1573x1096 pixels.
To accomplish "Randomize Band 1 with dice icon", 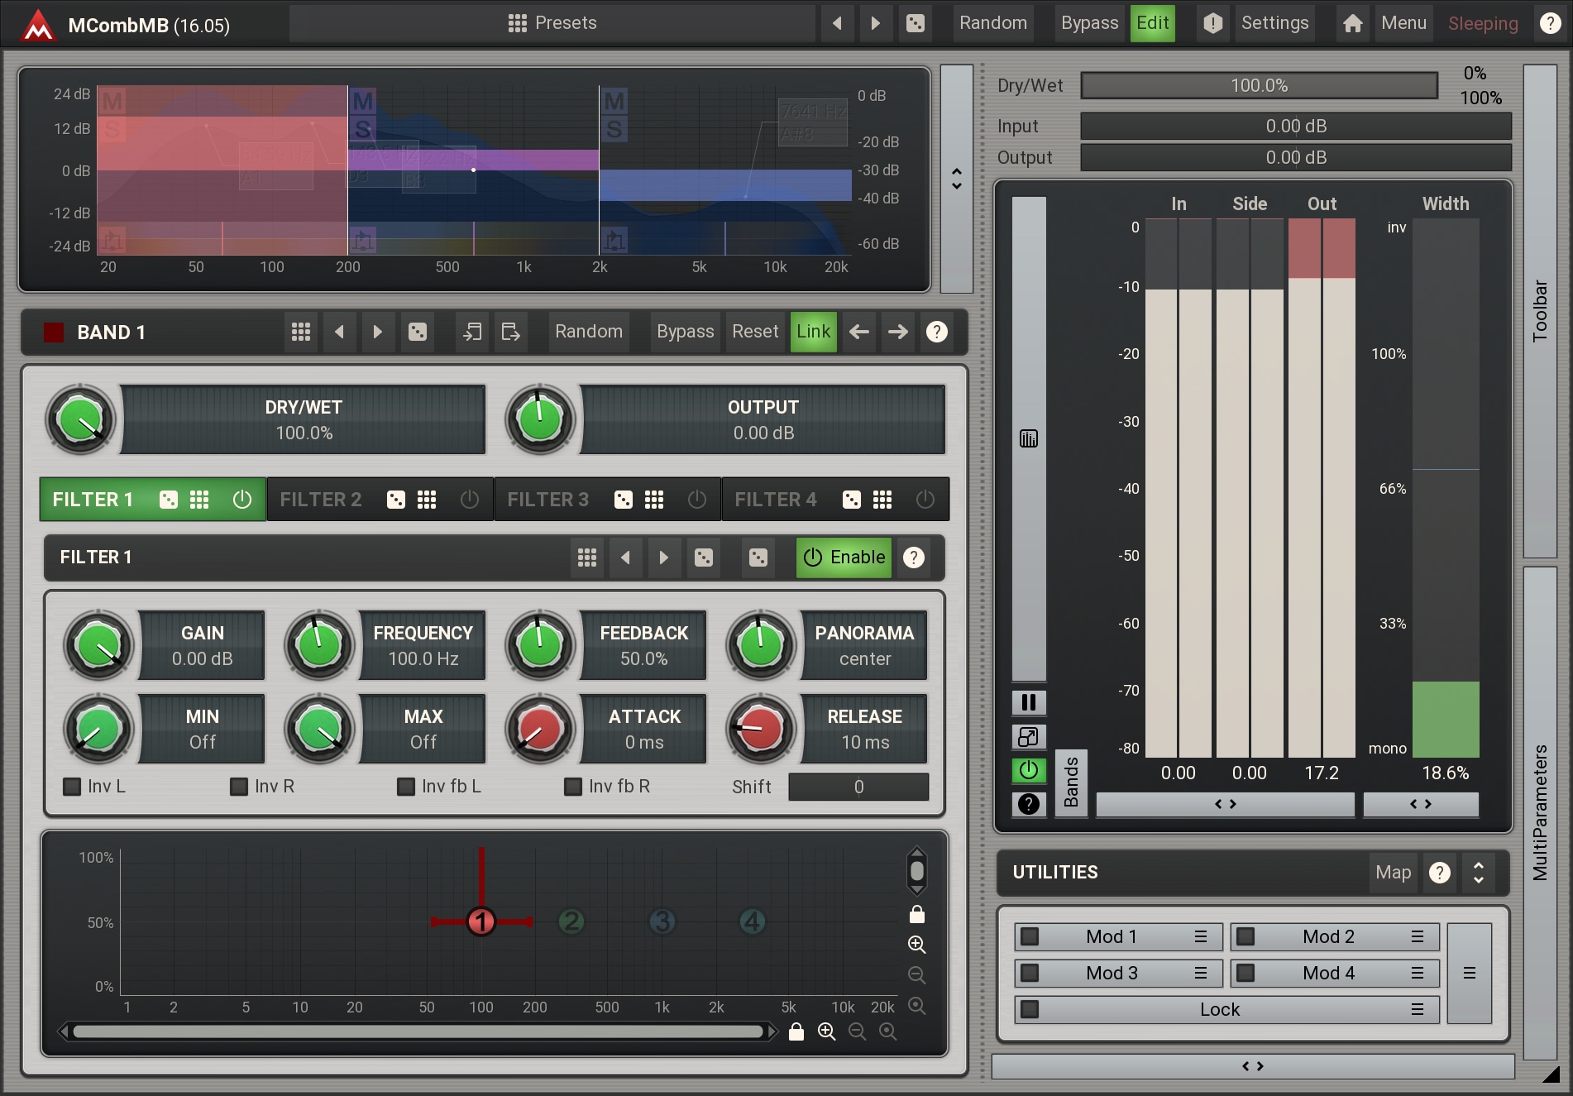I will pyautogui.click(x=418, y=333).
